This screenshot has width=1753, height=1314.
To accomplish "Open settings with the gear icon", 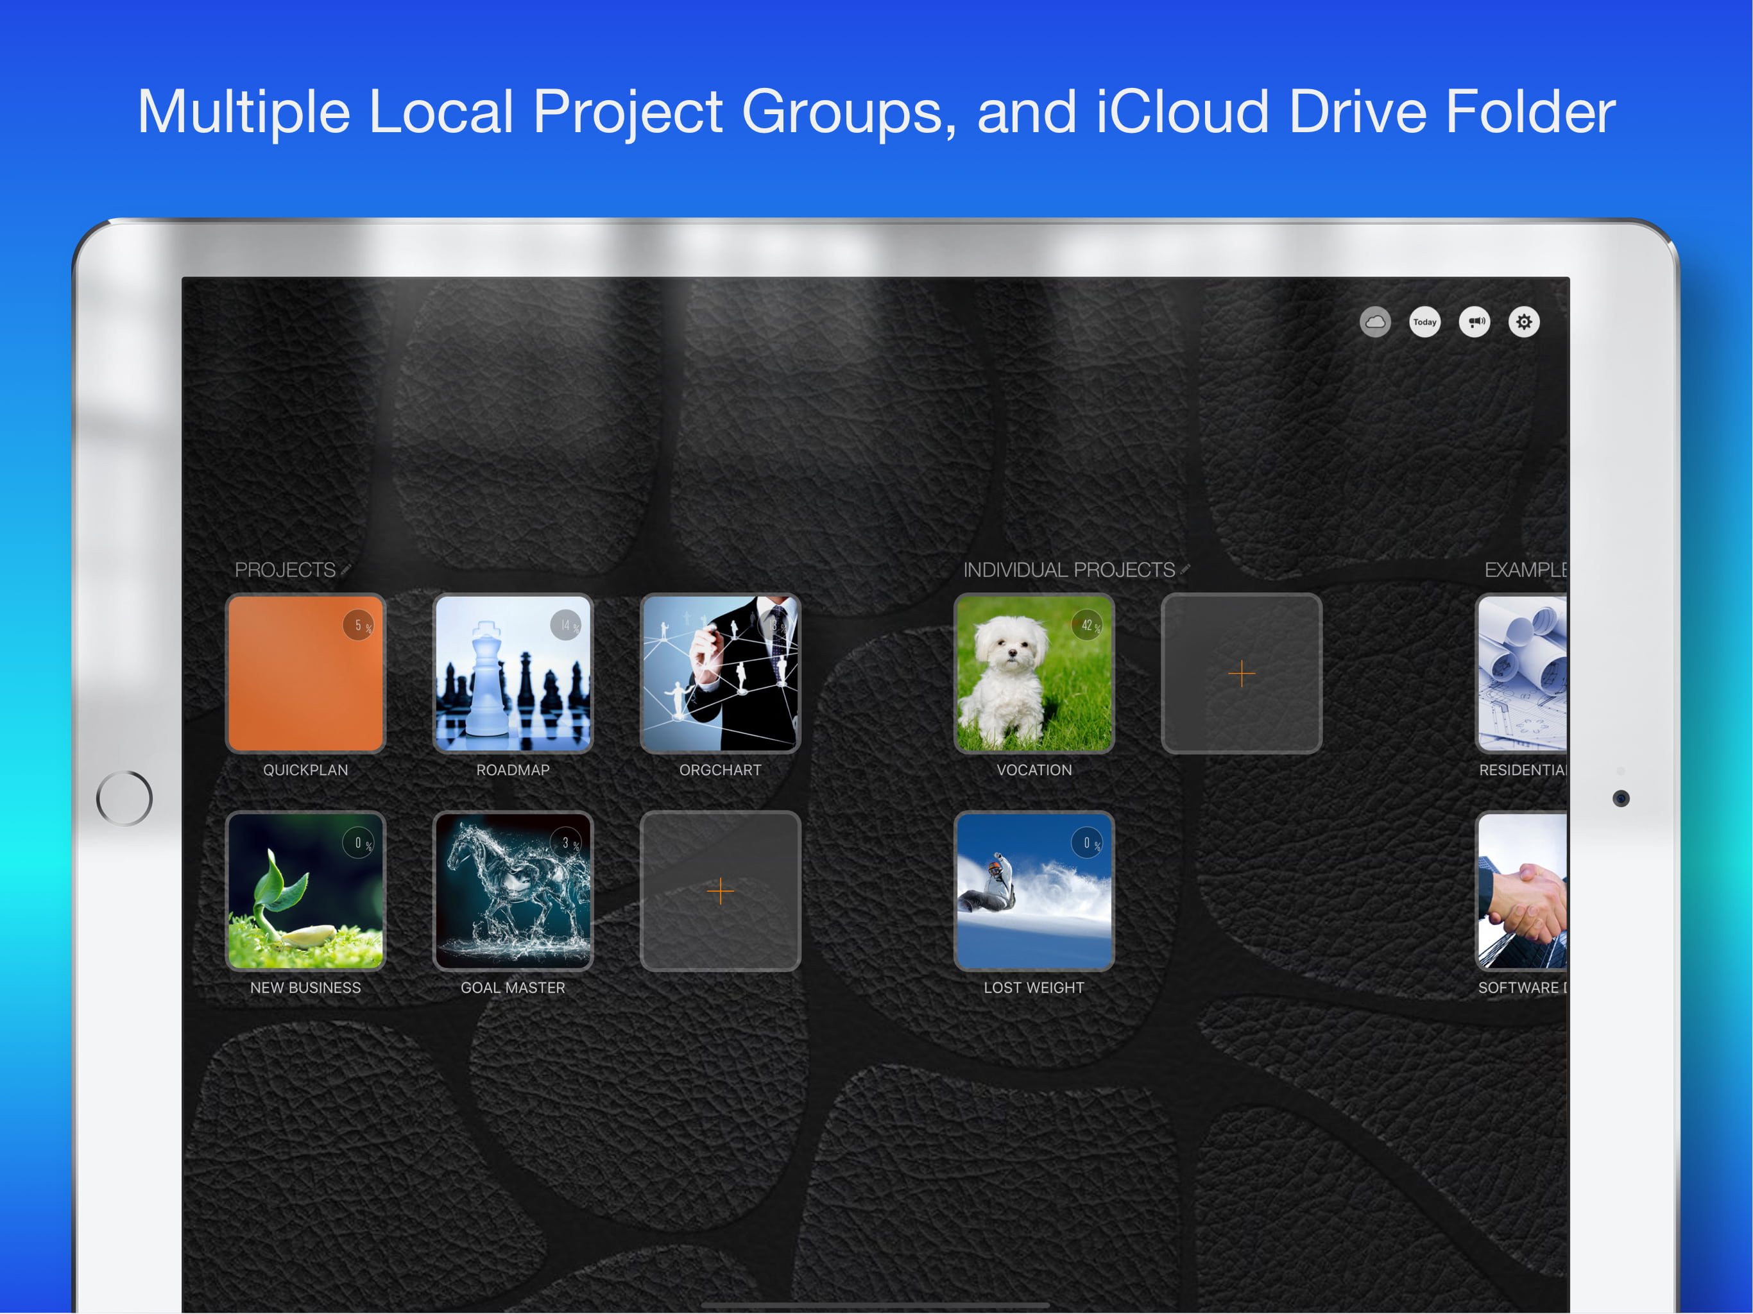I will (x=1523, y=322).
